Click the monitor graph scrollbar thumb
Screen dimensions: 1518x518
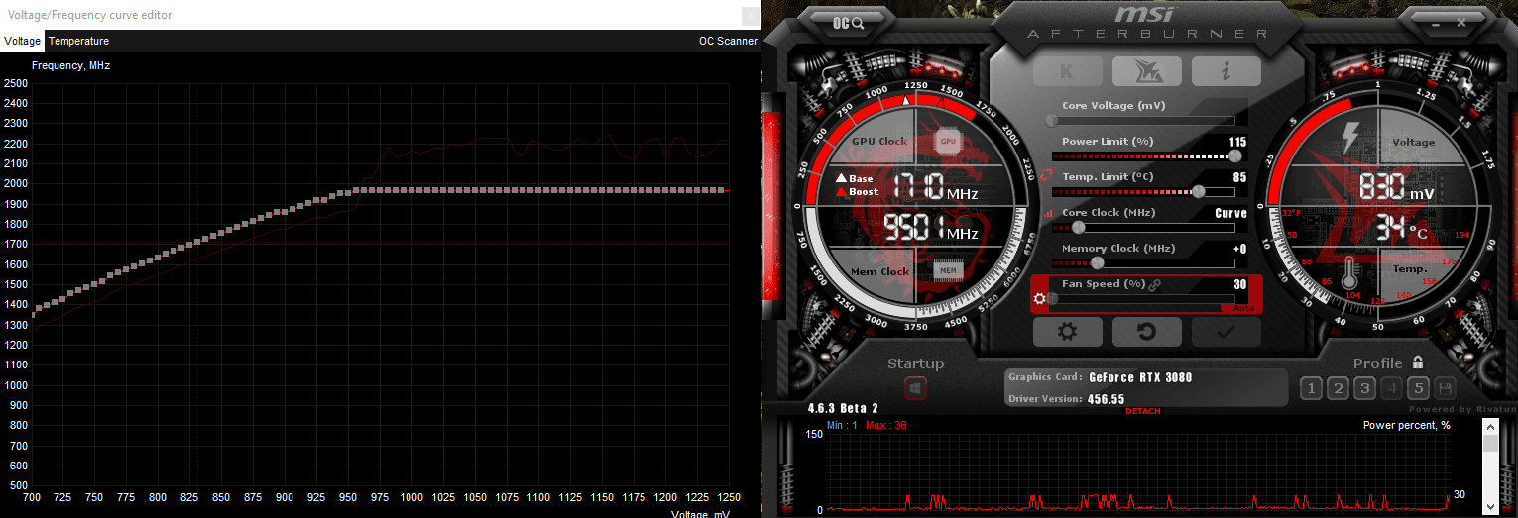[x=1490, y=444]
